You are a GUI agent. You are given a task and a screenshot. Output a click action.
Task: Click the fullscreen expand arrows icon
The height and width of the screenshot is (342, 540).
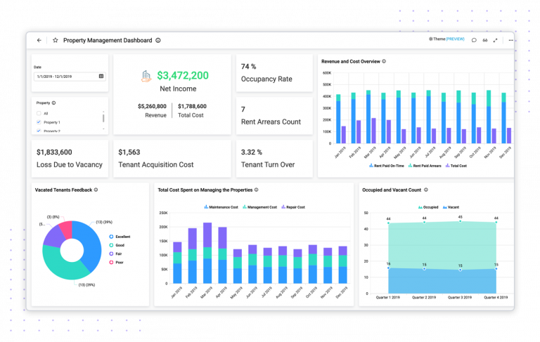(495, 40)
